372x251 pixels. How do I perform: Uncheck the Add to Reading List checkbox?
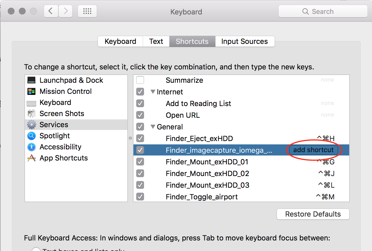(x=140, y=104)
